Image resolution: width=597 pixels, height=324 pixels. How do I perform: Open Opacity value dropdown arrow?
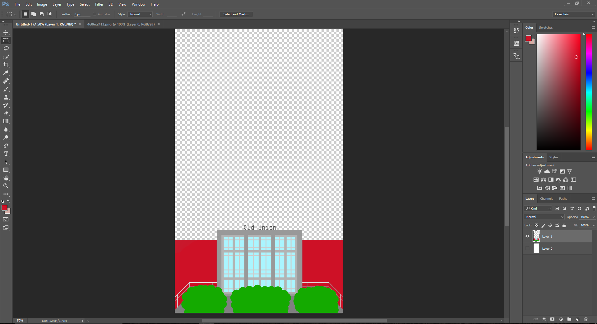(x=594, y=217)
